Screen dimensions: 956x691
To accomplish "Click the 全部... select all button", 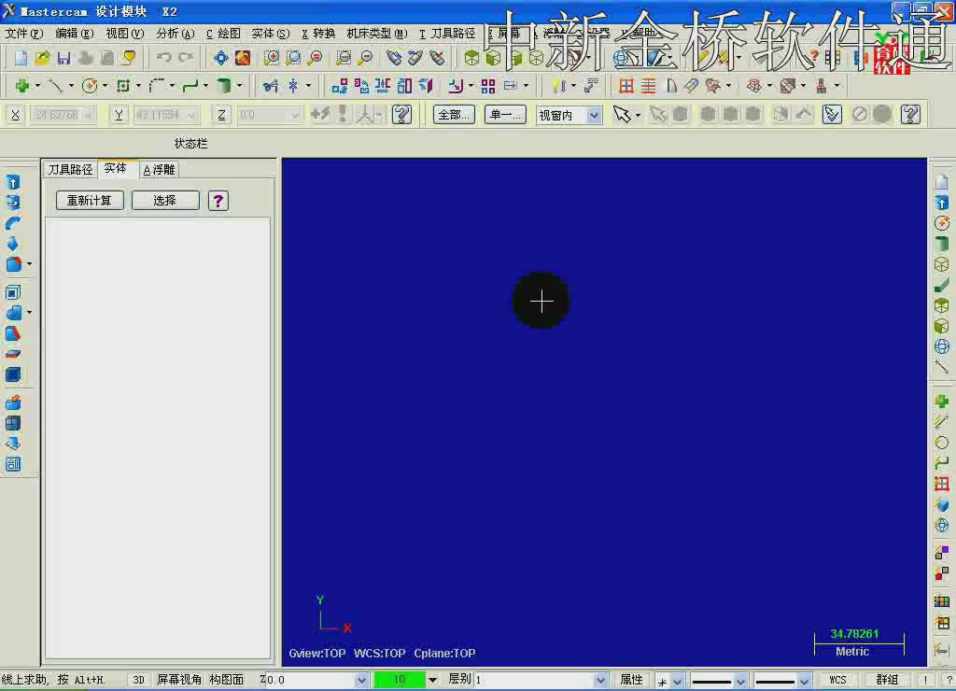I will pos(454,115).
